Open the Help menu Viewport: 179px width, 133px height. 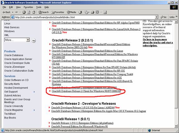point(47,7)
